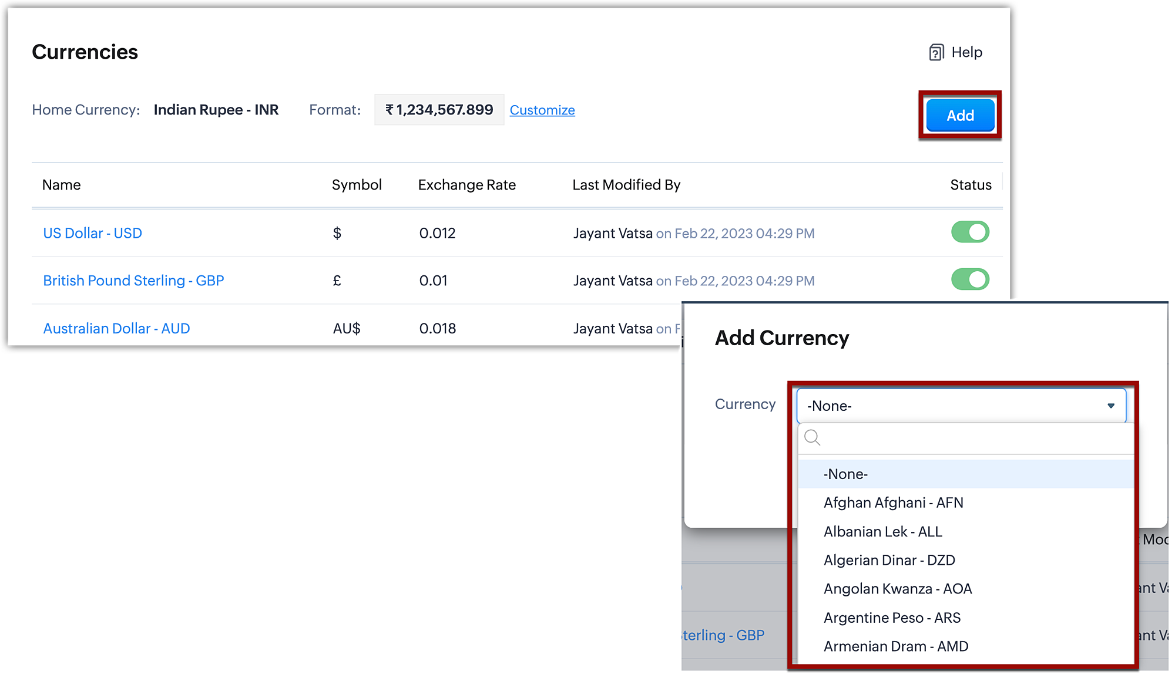
Task: Select the highlighted -None- list option
Action: point(845,474)
